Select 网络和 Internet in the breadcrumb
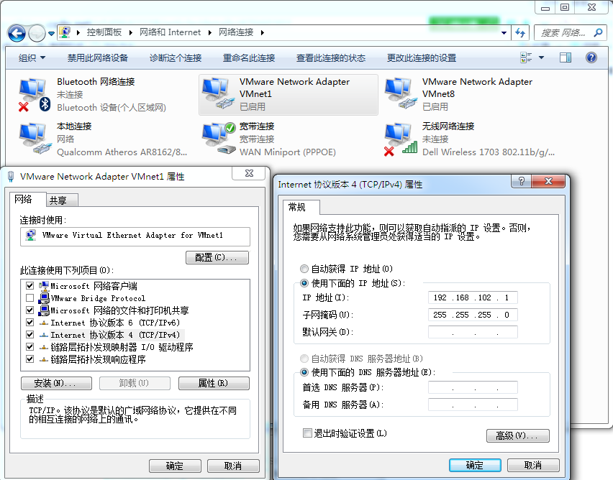This screenshot has width=613, height=480. (170, 32)
